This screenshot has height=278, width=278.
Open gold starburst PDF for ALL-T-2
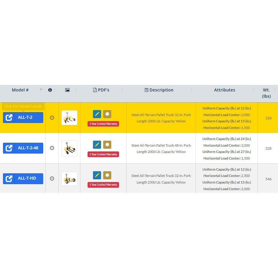pos(107,114)
